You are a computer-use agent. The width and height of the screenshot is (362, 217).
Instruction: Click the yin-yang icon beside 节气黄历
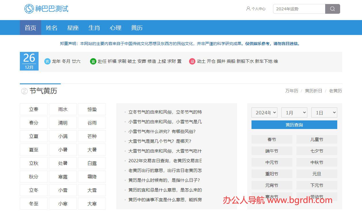click(x=24, y=91)
